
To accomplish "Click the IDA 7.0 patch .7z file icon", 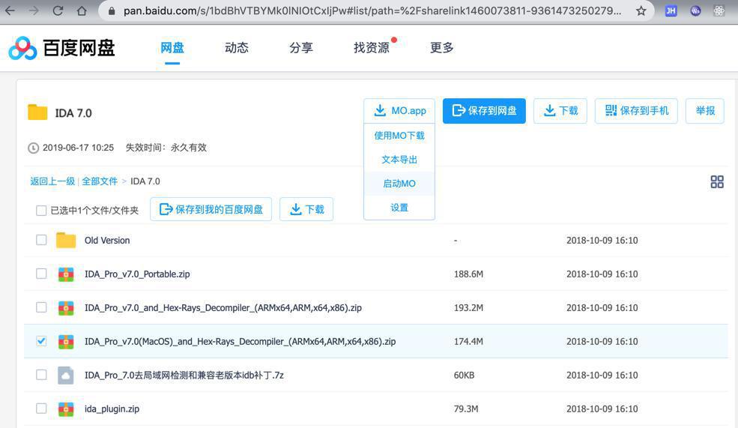I will click(66, 376).
